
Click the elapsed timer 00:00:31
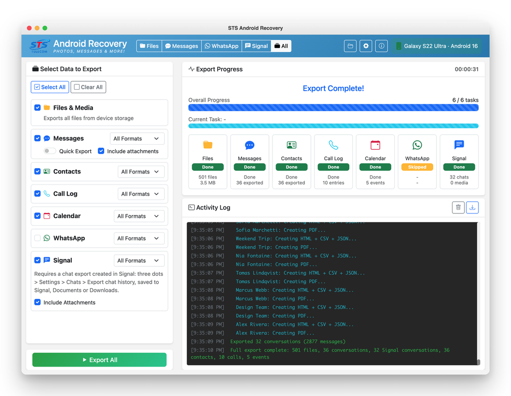[467, 69]
